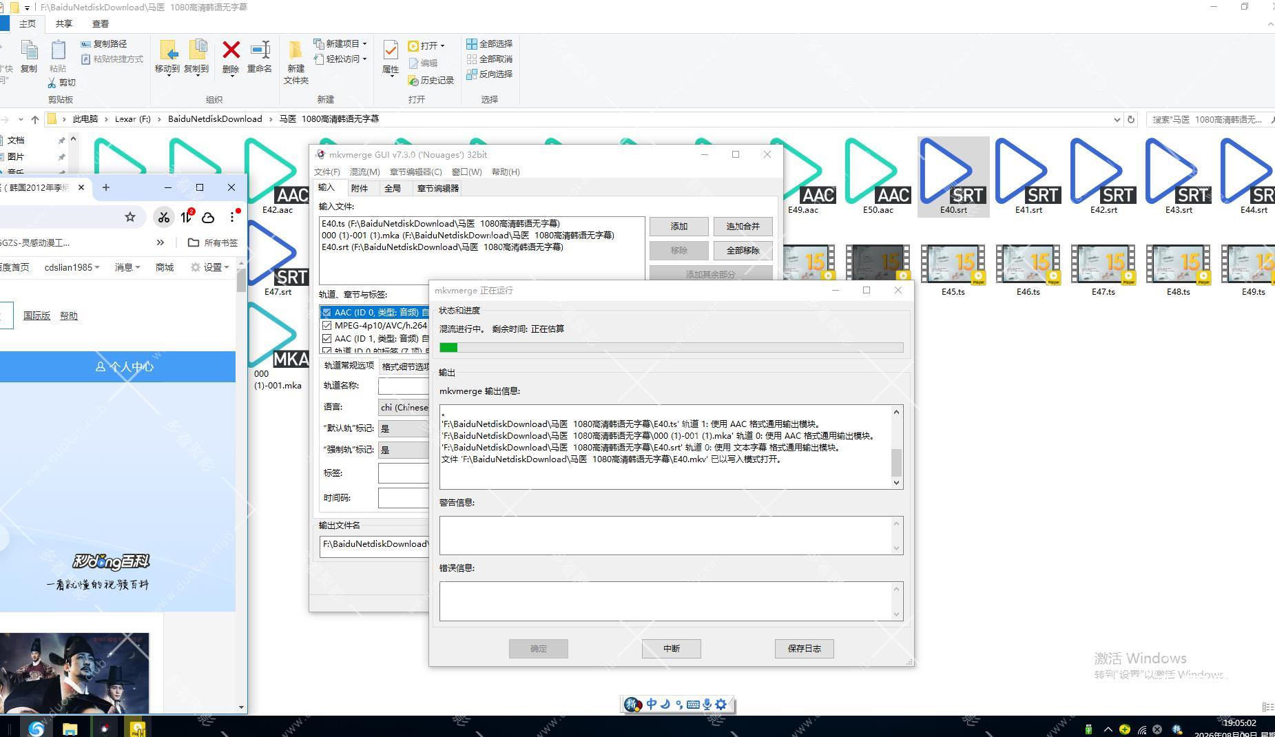Click the File Explorer taskbar icon
This screenshot has width=1275, height=737.
click(x=70, y=728)
